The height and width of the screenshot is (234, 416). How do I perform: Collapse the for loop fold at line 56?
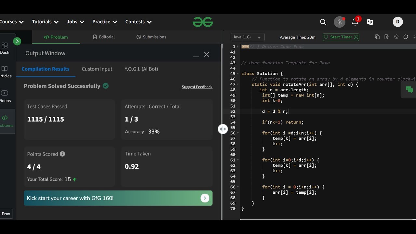tap(238, 133)
